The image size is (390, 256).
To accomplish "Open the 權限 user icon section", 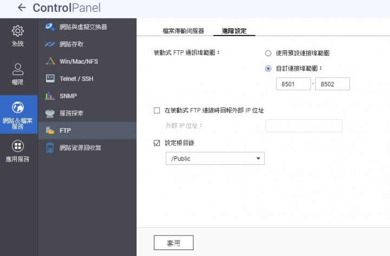I will [x=18, y=69].
